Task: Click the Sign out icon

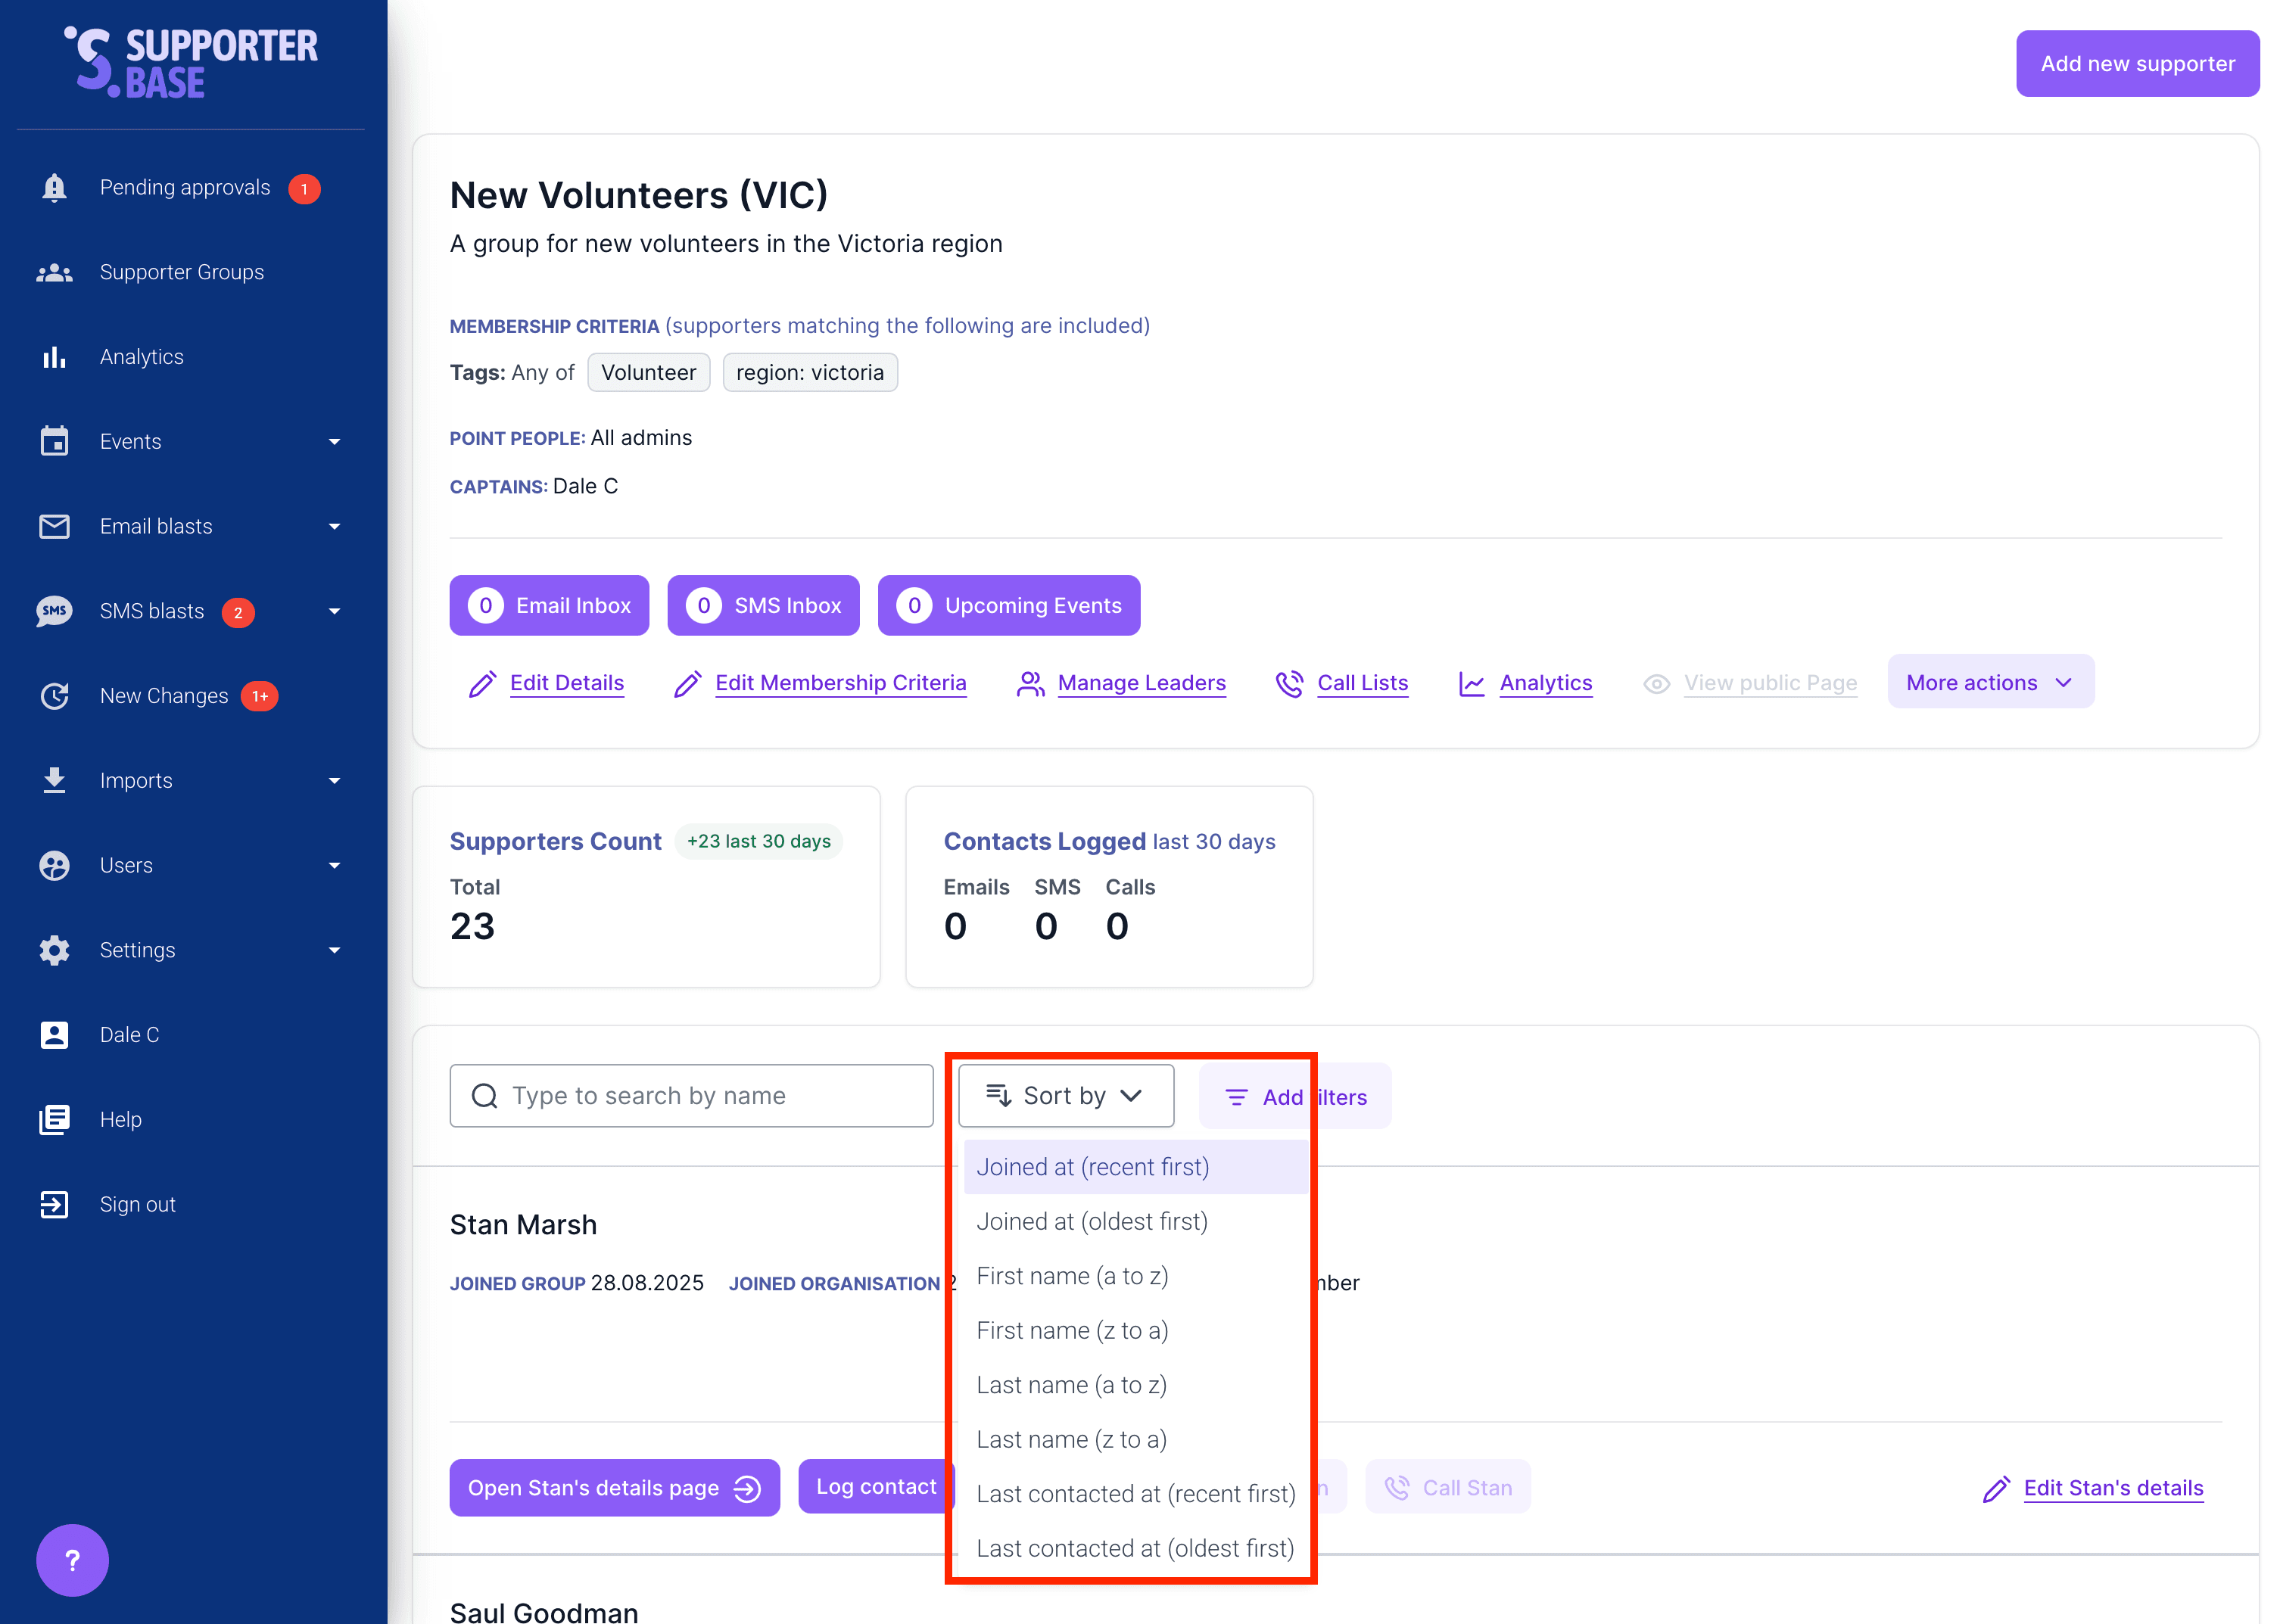Action: pyautogui.click(x=54, y=1204)
